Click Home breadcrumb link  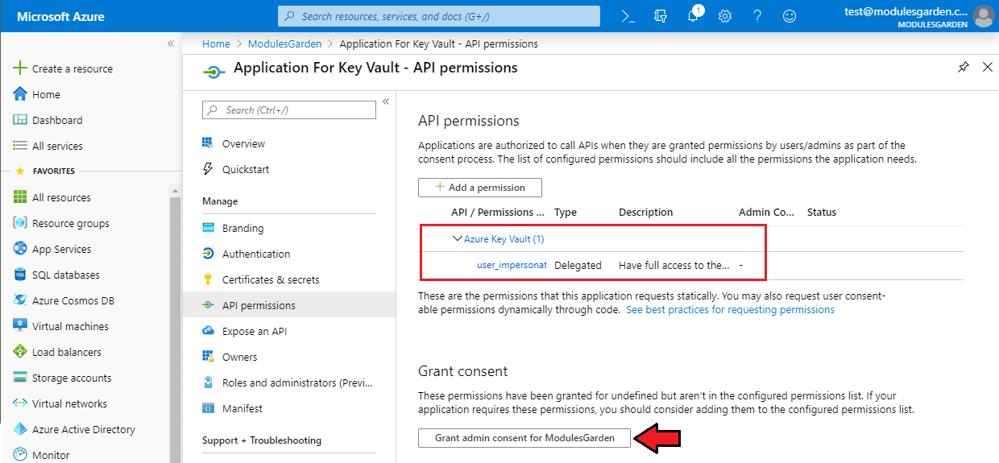point(216,43)
